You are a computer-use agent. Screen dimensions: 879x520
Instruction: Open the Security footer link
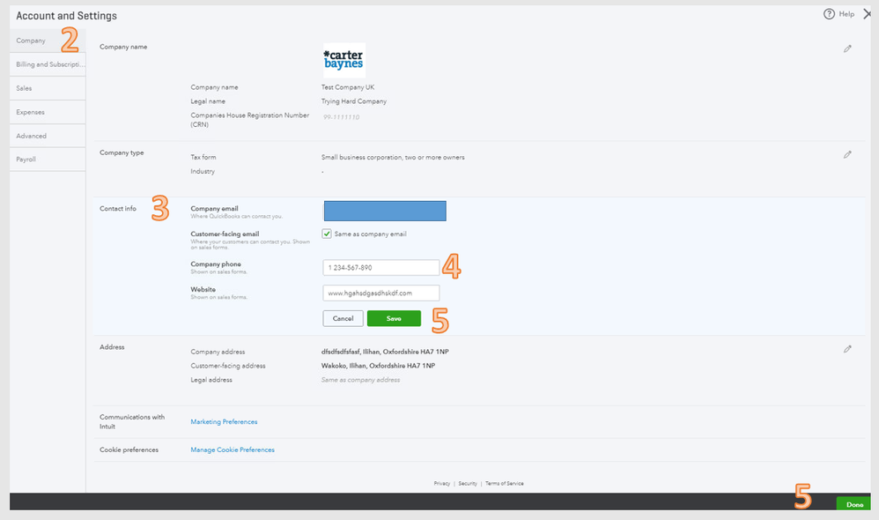point(468,484)
